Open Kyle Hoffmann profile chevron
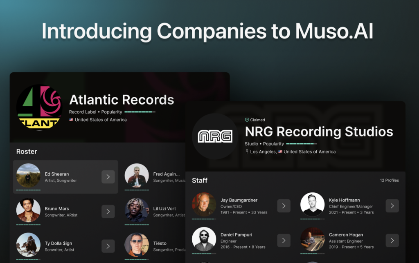 pos(392,206)
